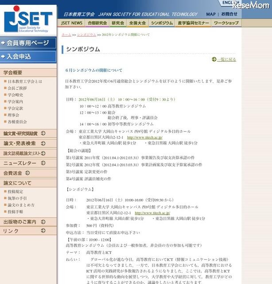272x284 pixels.
Task: Open second http://www.titech.ac.jp/ link under シンポジウム venue
Action: pyautogui.click(x=152, y=213)
